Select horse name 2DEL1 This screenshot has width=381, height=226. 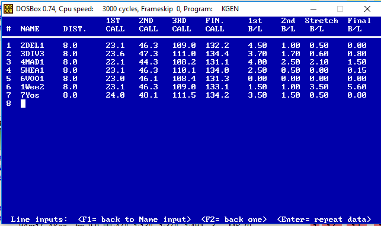(32, 46)
